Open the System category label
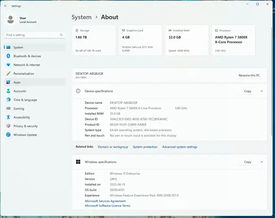 click(x=18, y=48)
